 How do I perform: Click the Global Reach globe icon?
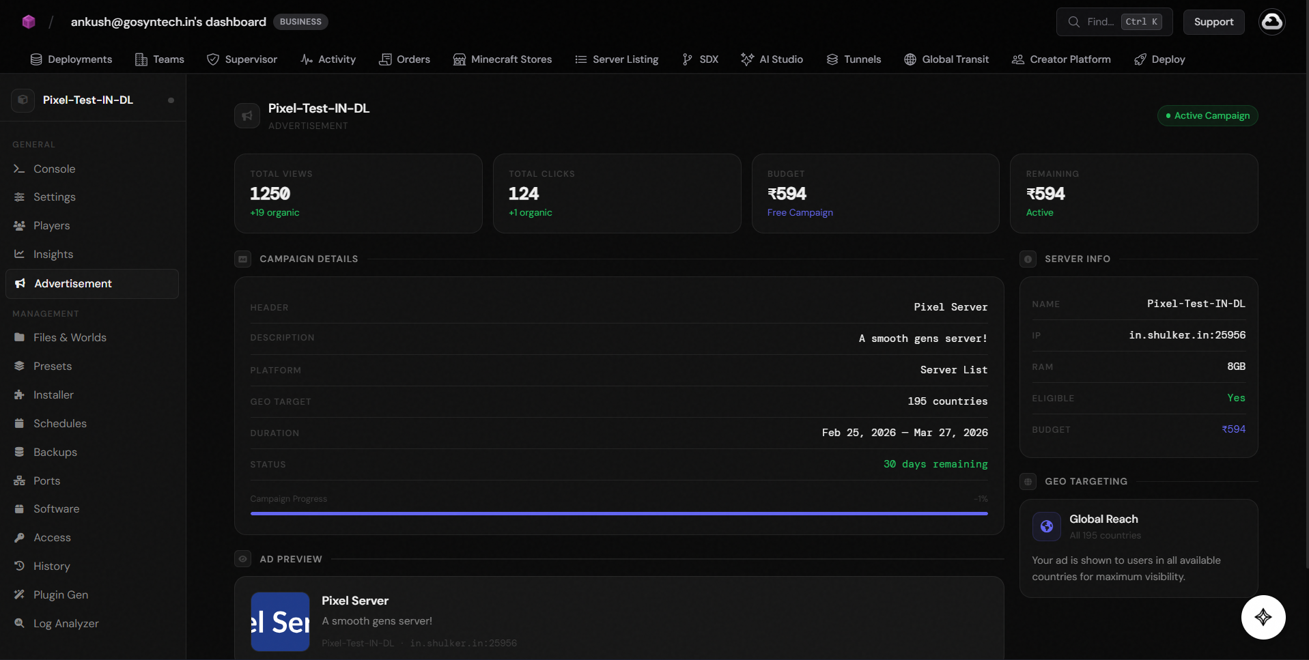pos(1047,526)
